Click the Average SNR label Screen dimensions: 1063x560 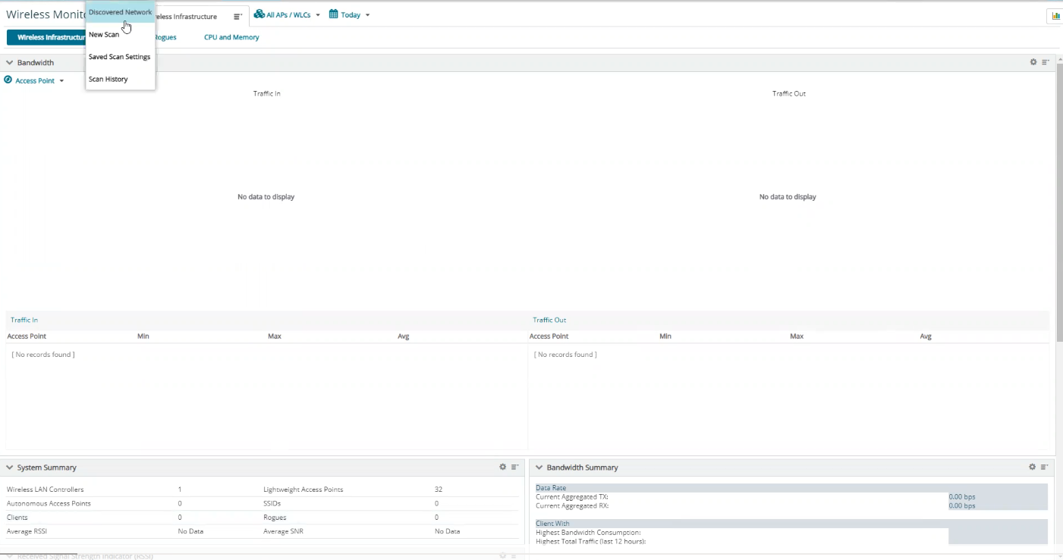283,532
